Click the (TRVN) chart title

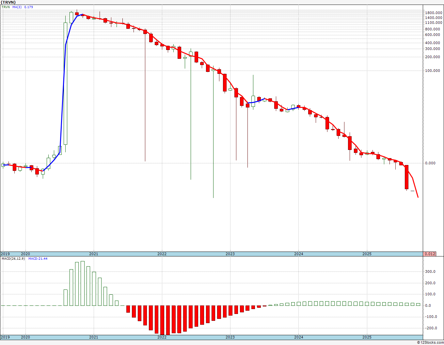click(8, 2)
